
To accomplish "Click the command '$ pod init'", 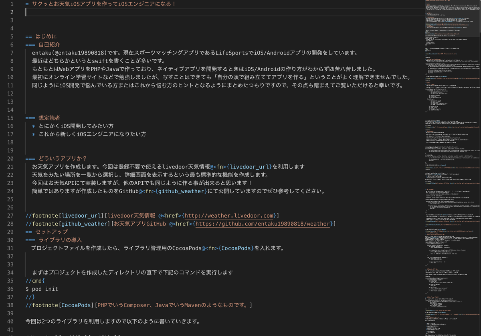I will [42, 289].
